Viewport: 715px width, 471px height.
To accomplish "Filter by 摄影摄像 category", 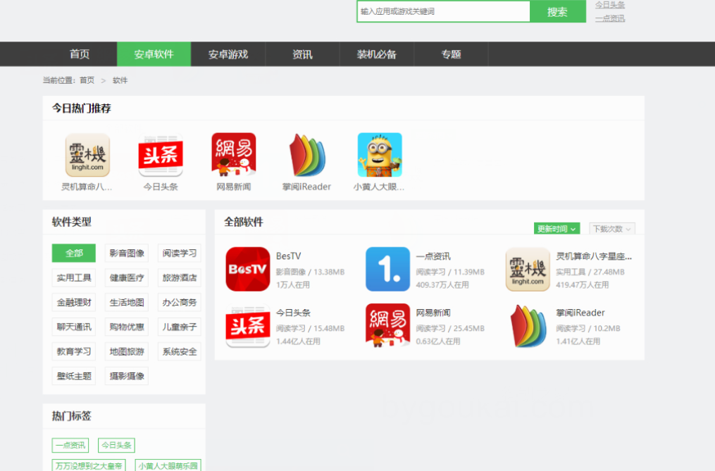I will tap(127, 376).
